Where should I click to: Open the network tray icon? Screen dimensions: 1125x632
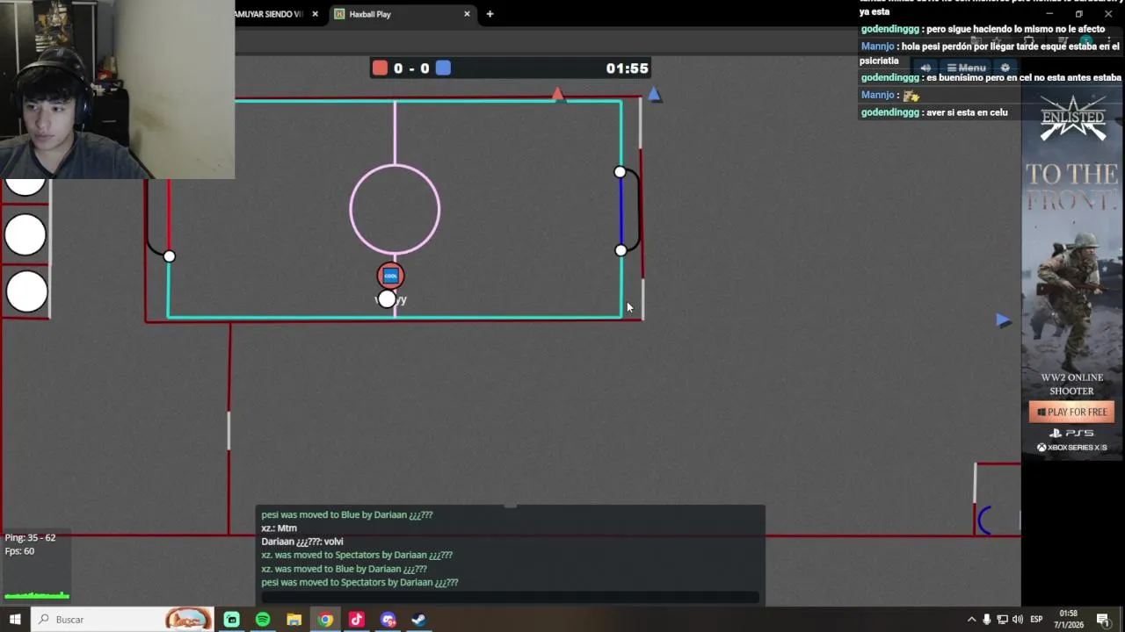[1003, 620]
